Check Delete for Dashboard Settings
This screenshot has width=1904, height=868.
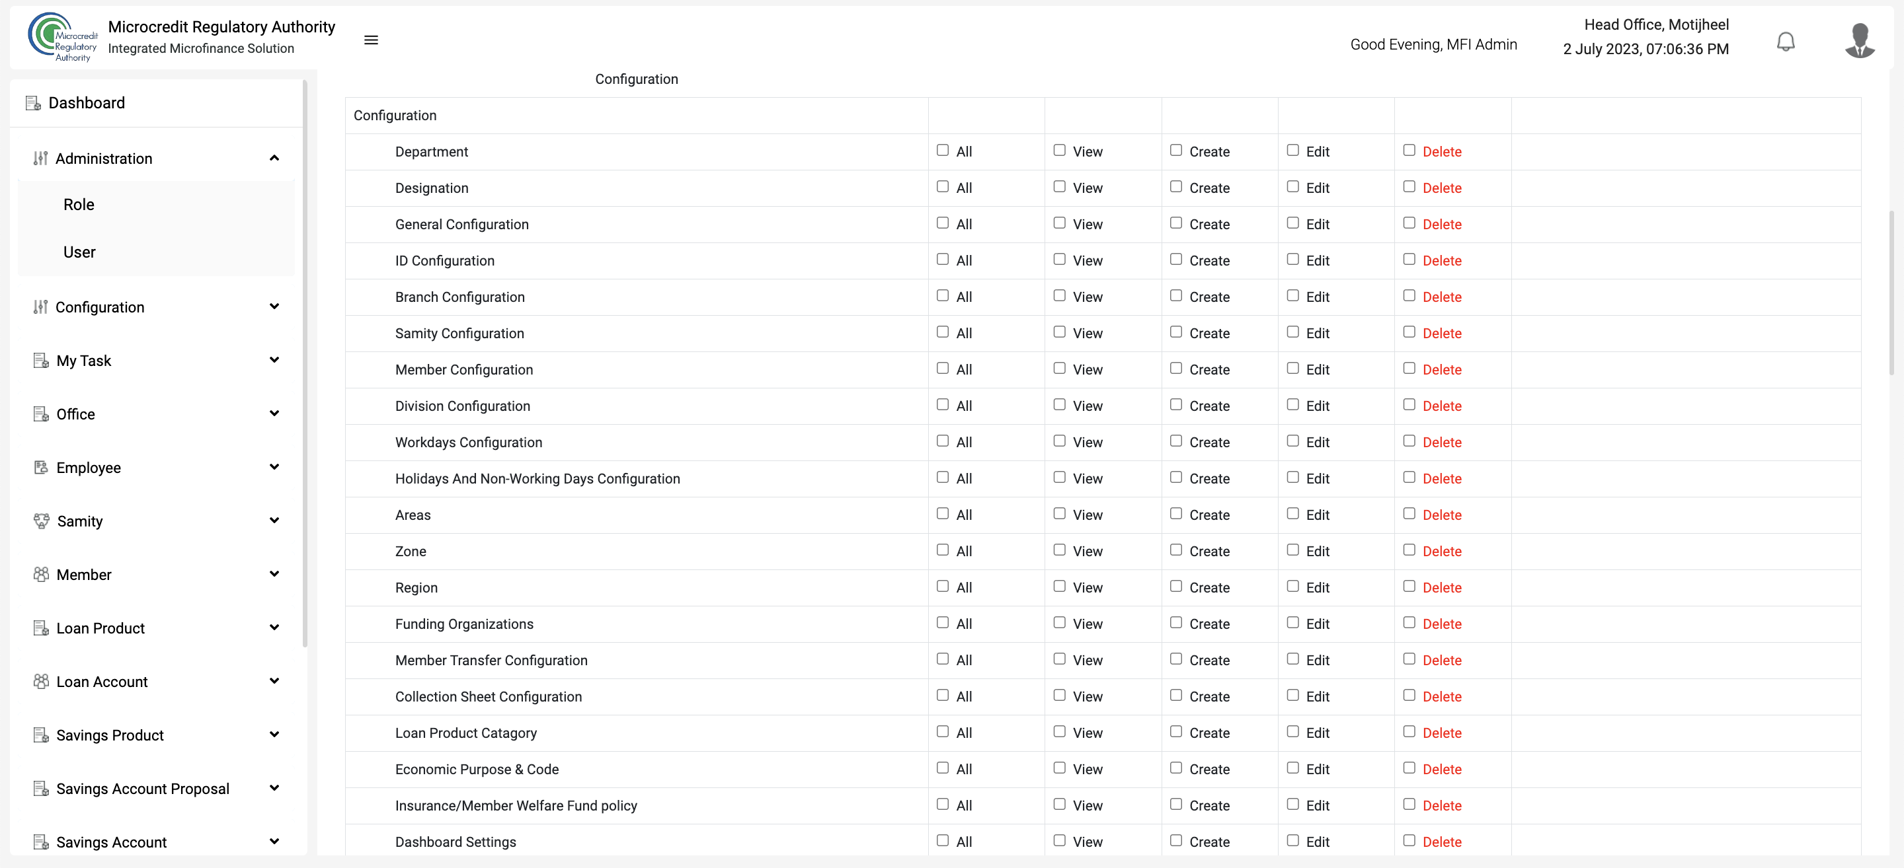[x=1409, y=841]
